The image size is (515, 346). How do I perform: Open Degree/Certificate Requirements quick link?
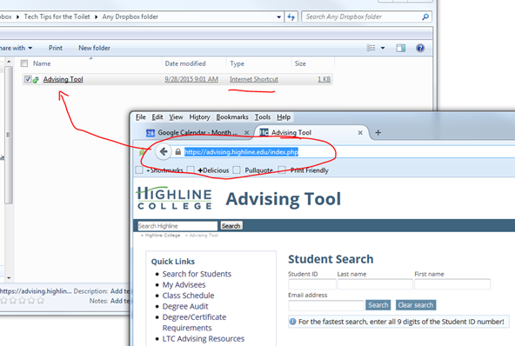[x=194, y=323]
